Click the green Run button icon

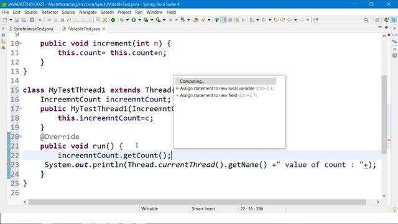[134, 20]
